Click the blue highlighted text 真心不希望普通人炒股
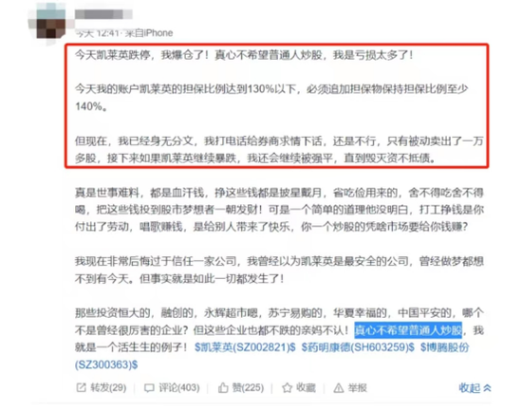This screenshot has width=522, height=411. pyautogui.click(x=408, y=330)
